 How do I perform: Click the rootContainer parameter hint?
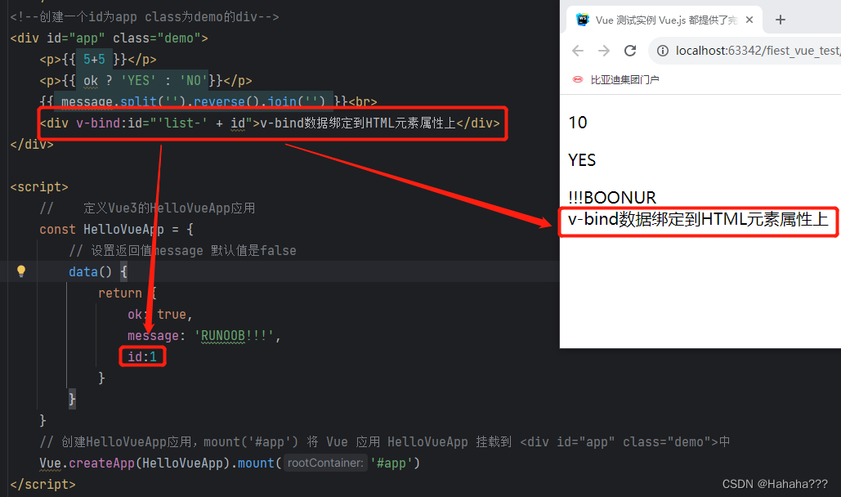point(325,463)
